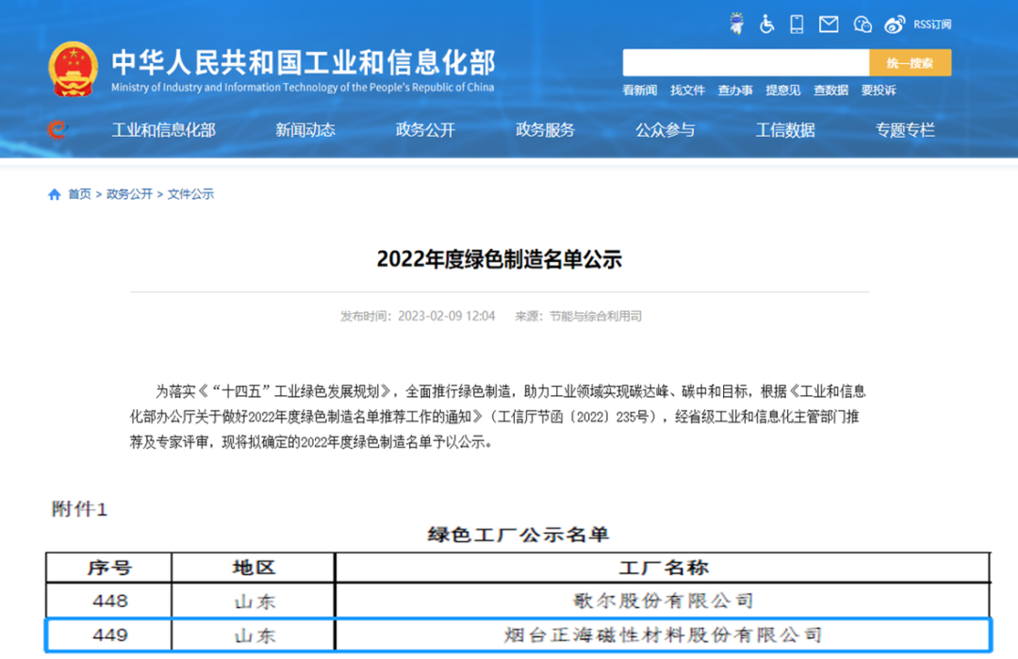Viewport: 1018px width, 659px height.
Task: Open 专题专栏 from the navigation bar
Action: click(905, 130)
